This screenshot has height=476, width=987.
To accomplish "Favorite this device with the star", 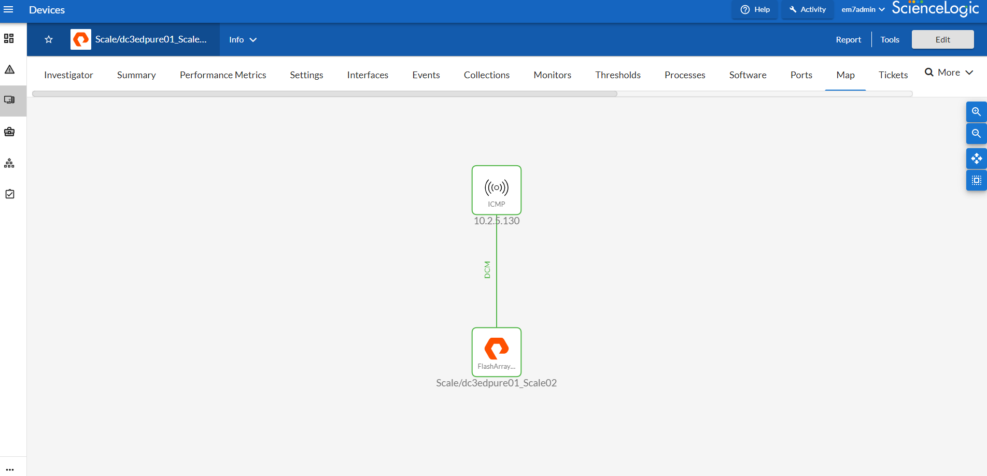I will click(49, 39).
